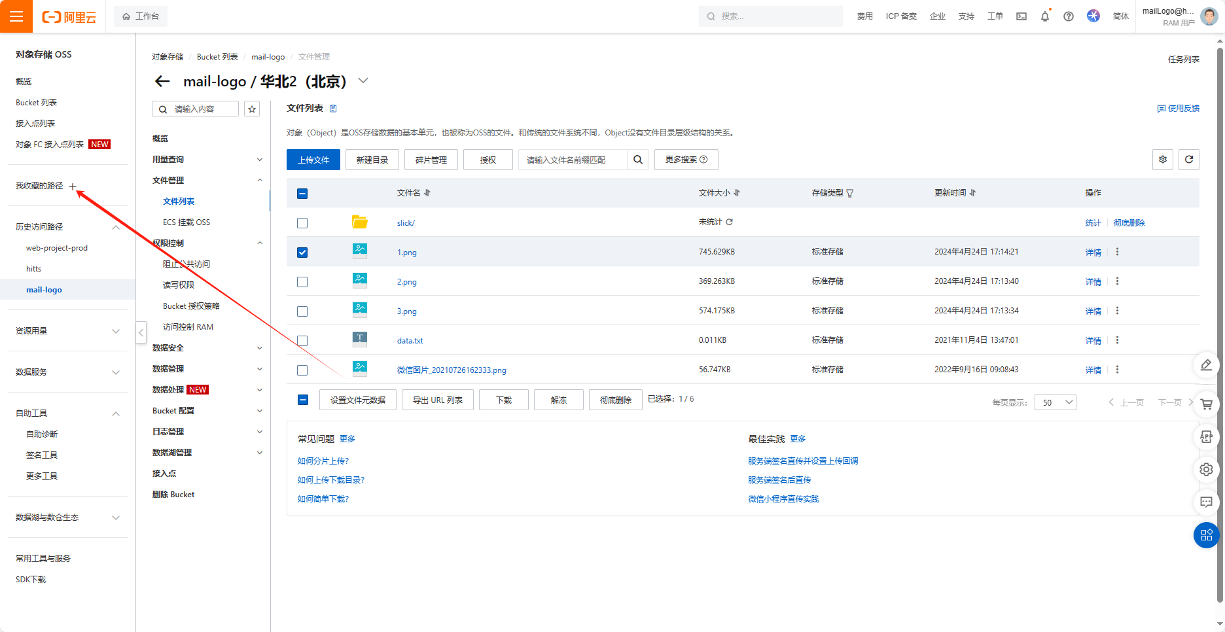Screen dimensions: 1225x632
Task: Open file list column settings gear
Action: tap(1162, 160)
